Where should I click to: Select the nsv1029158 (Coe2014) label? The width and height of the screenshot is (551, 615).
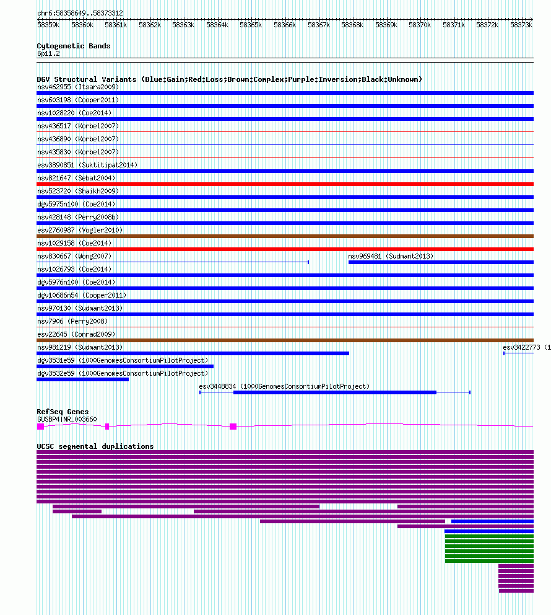(74, 243)
